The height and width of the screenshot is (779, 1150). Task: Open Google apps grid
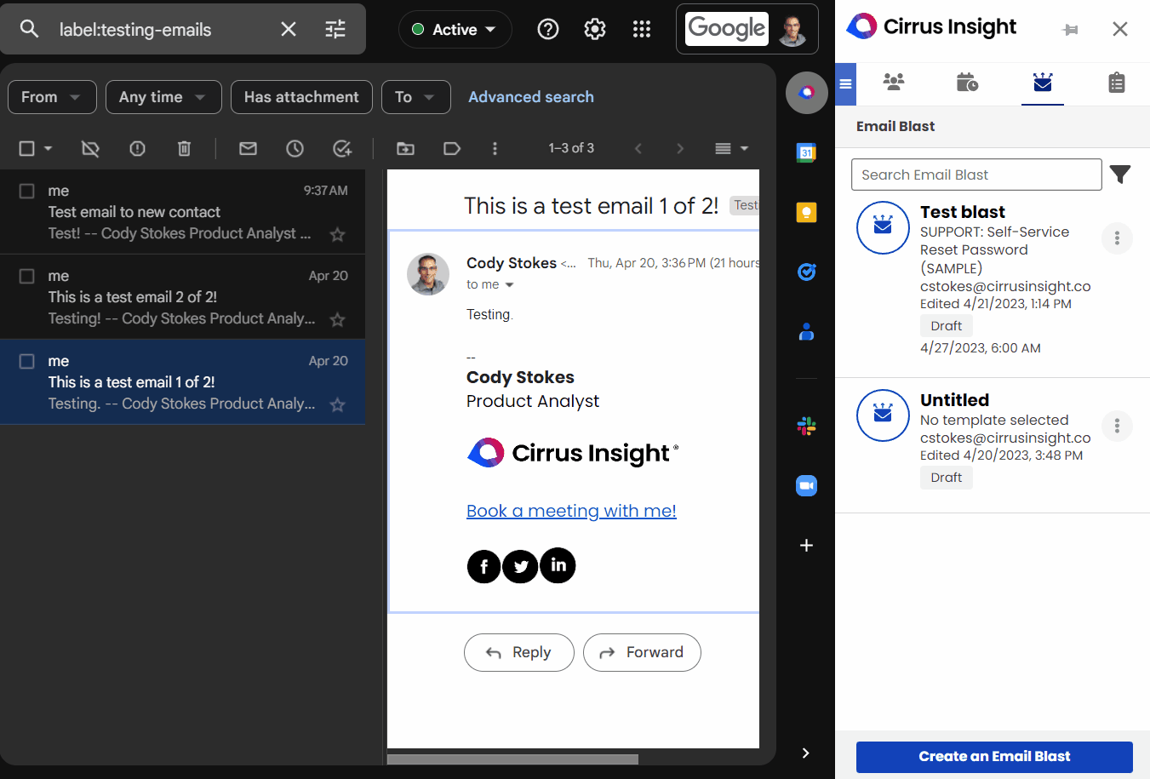tap(642, 29)
